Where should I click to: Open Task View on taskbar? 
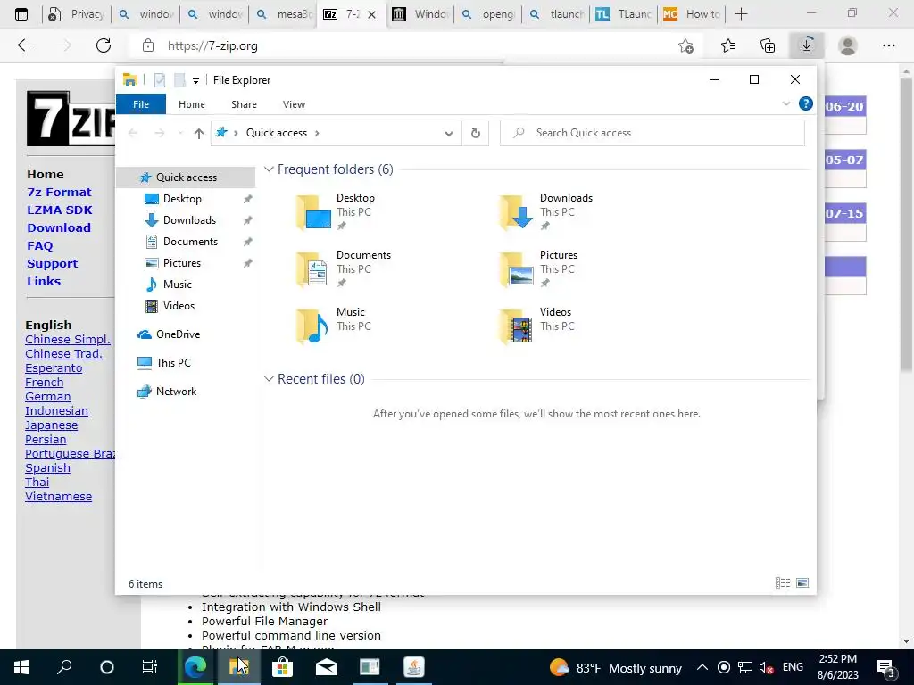150,667
